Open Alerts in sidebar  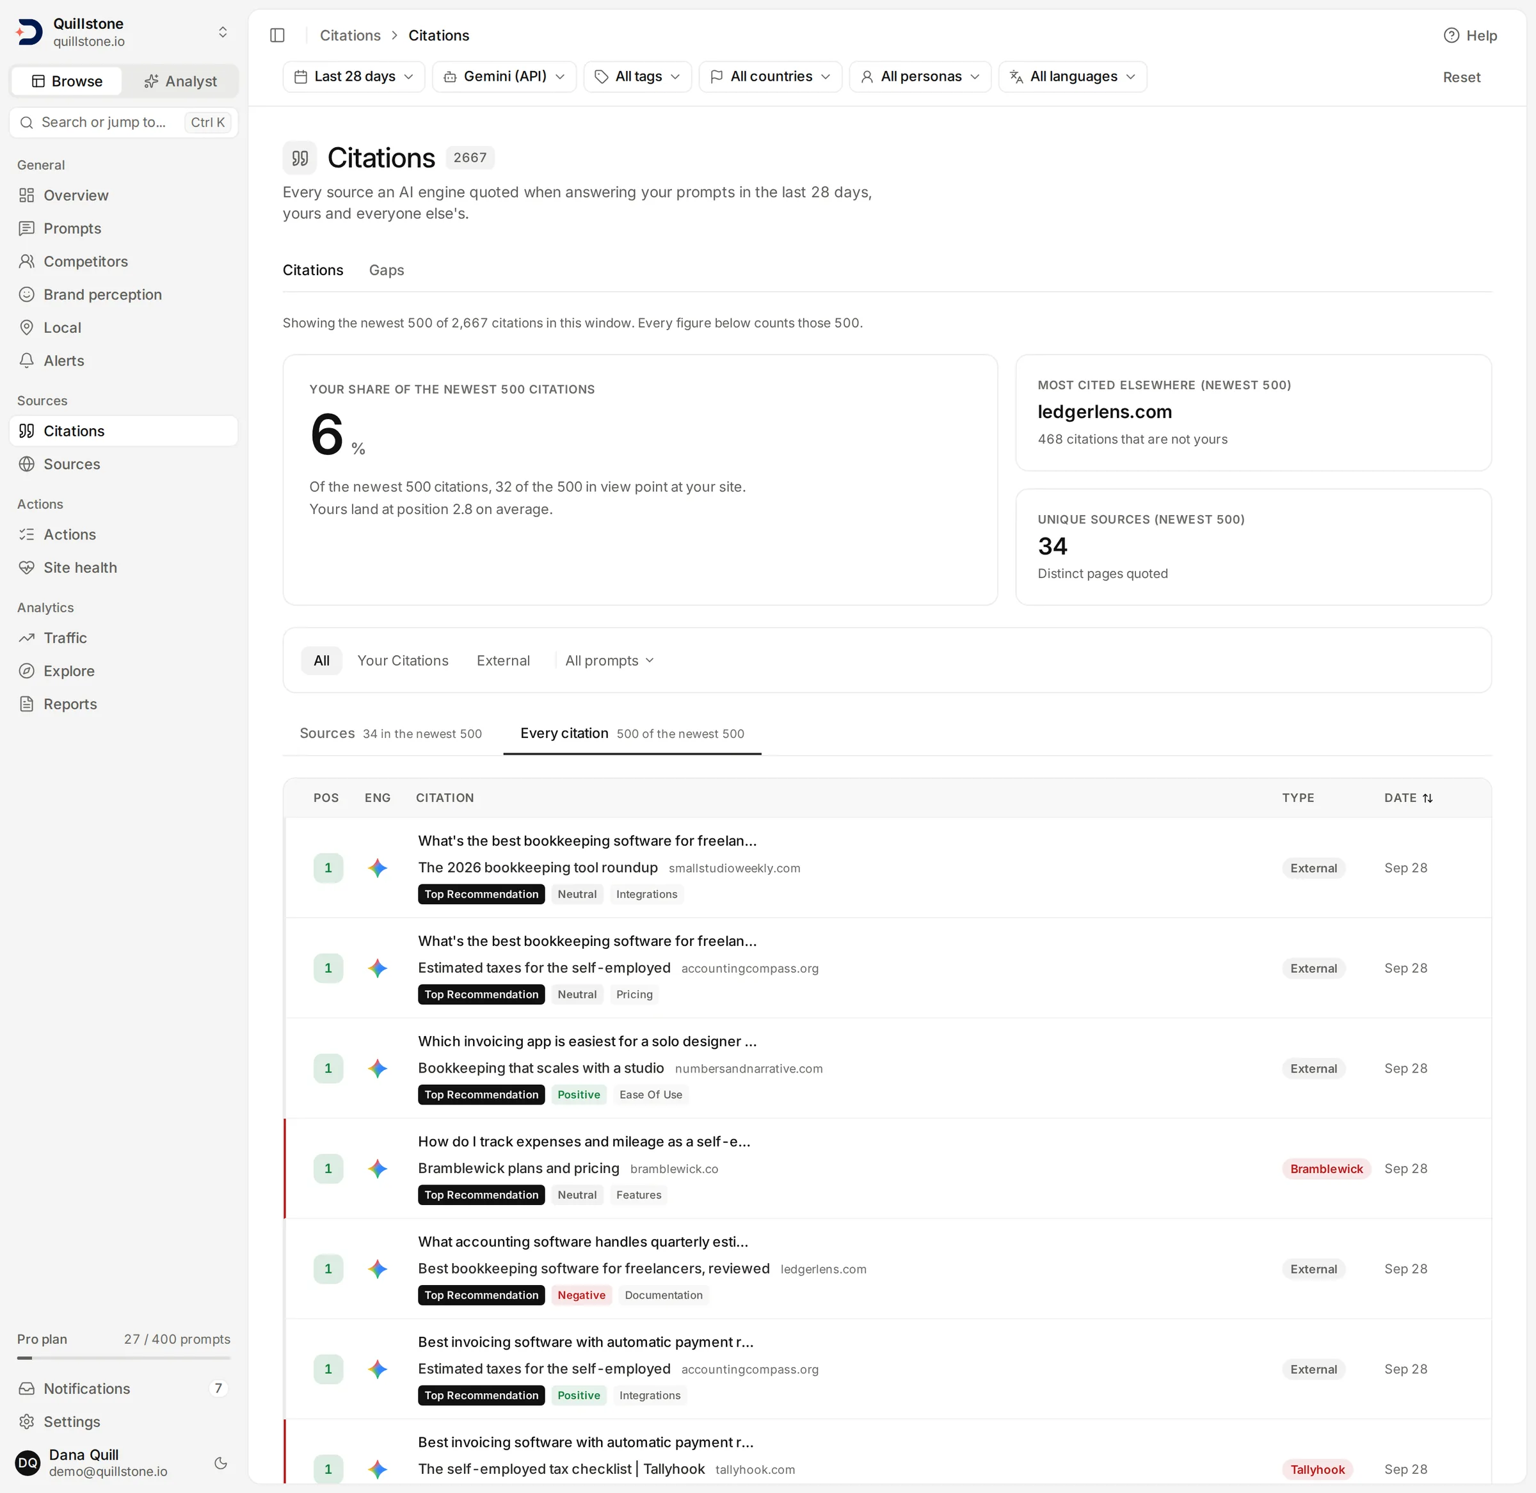(x=123, y=360)
